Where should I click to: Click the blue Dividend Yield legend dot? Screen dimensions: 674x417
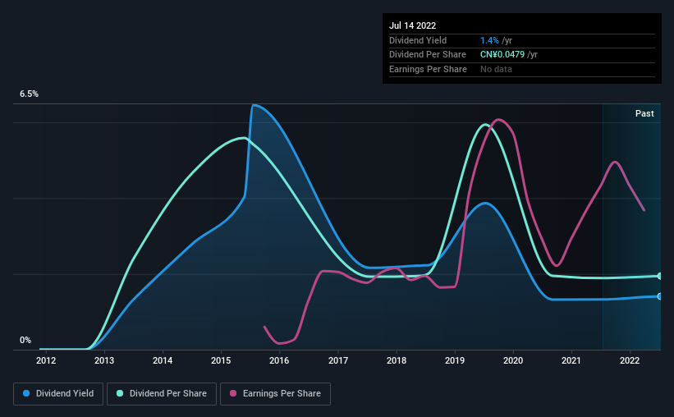coord(26,393)
